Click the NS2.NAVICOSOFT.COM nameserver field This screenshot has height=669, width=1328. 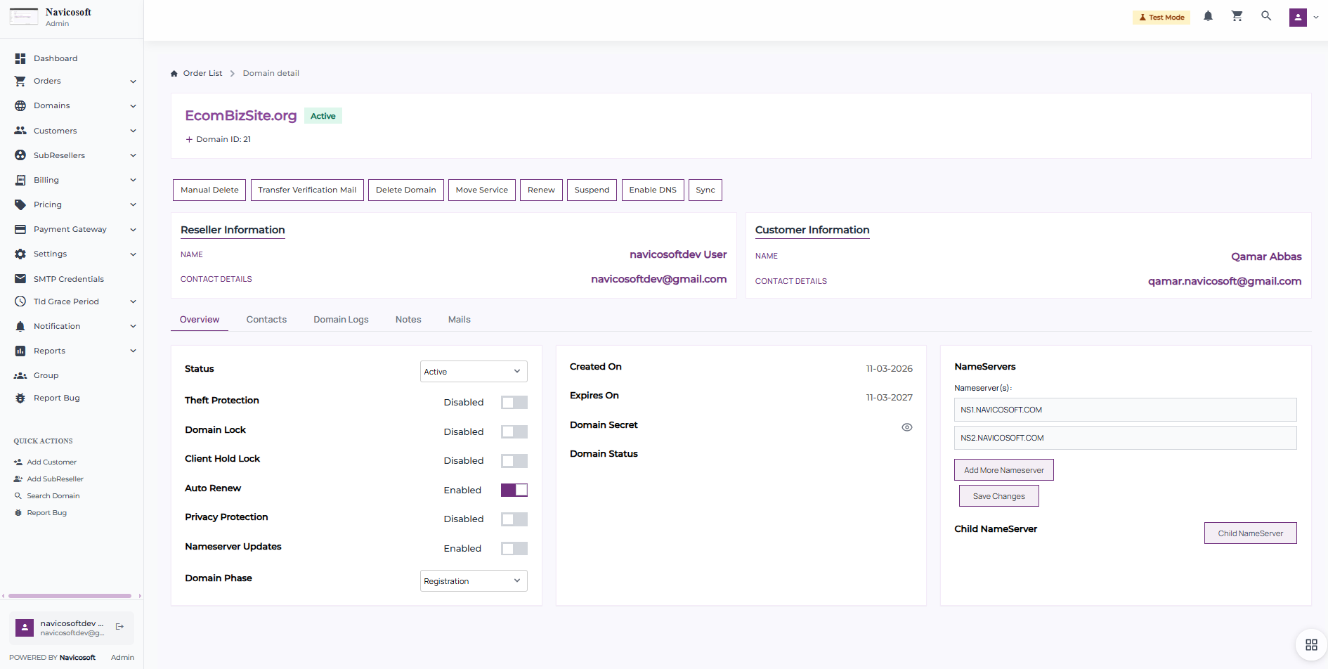(x=1126, y=438)
